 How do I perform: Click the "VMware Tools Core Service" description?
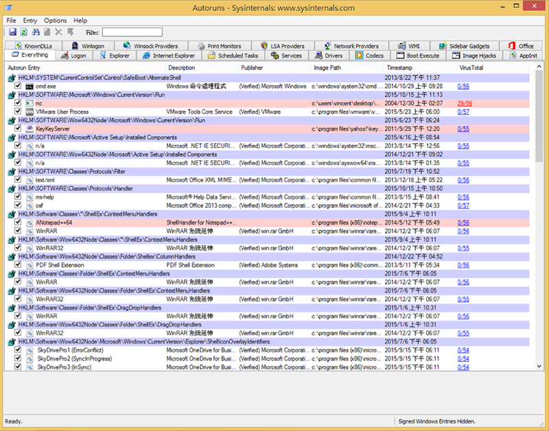[199, 112]
